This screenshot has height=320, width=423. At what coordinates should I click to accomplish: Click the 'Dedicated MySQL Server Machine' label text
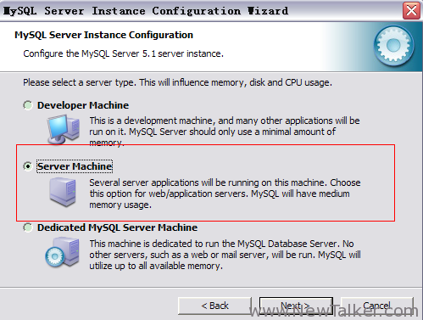117,227
